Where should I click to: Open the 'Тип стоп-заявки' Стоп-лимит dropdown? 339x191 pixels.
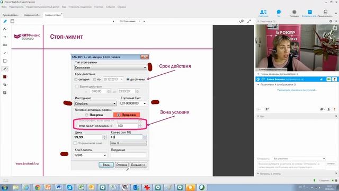110,67
